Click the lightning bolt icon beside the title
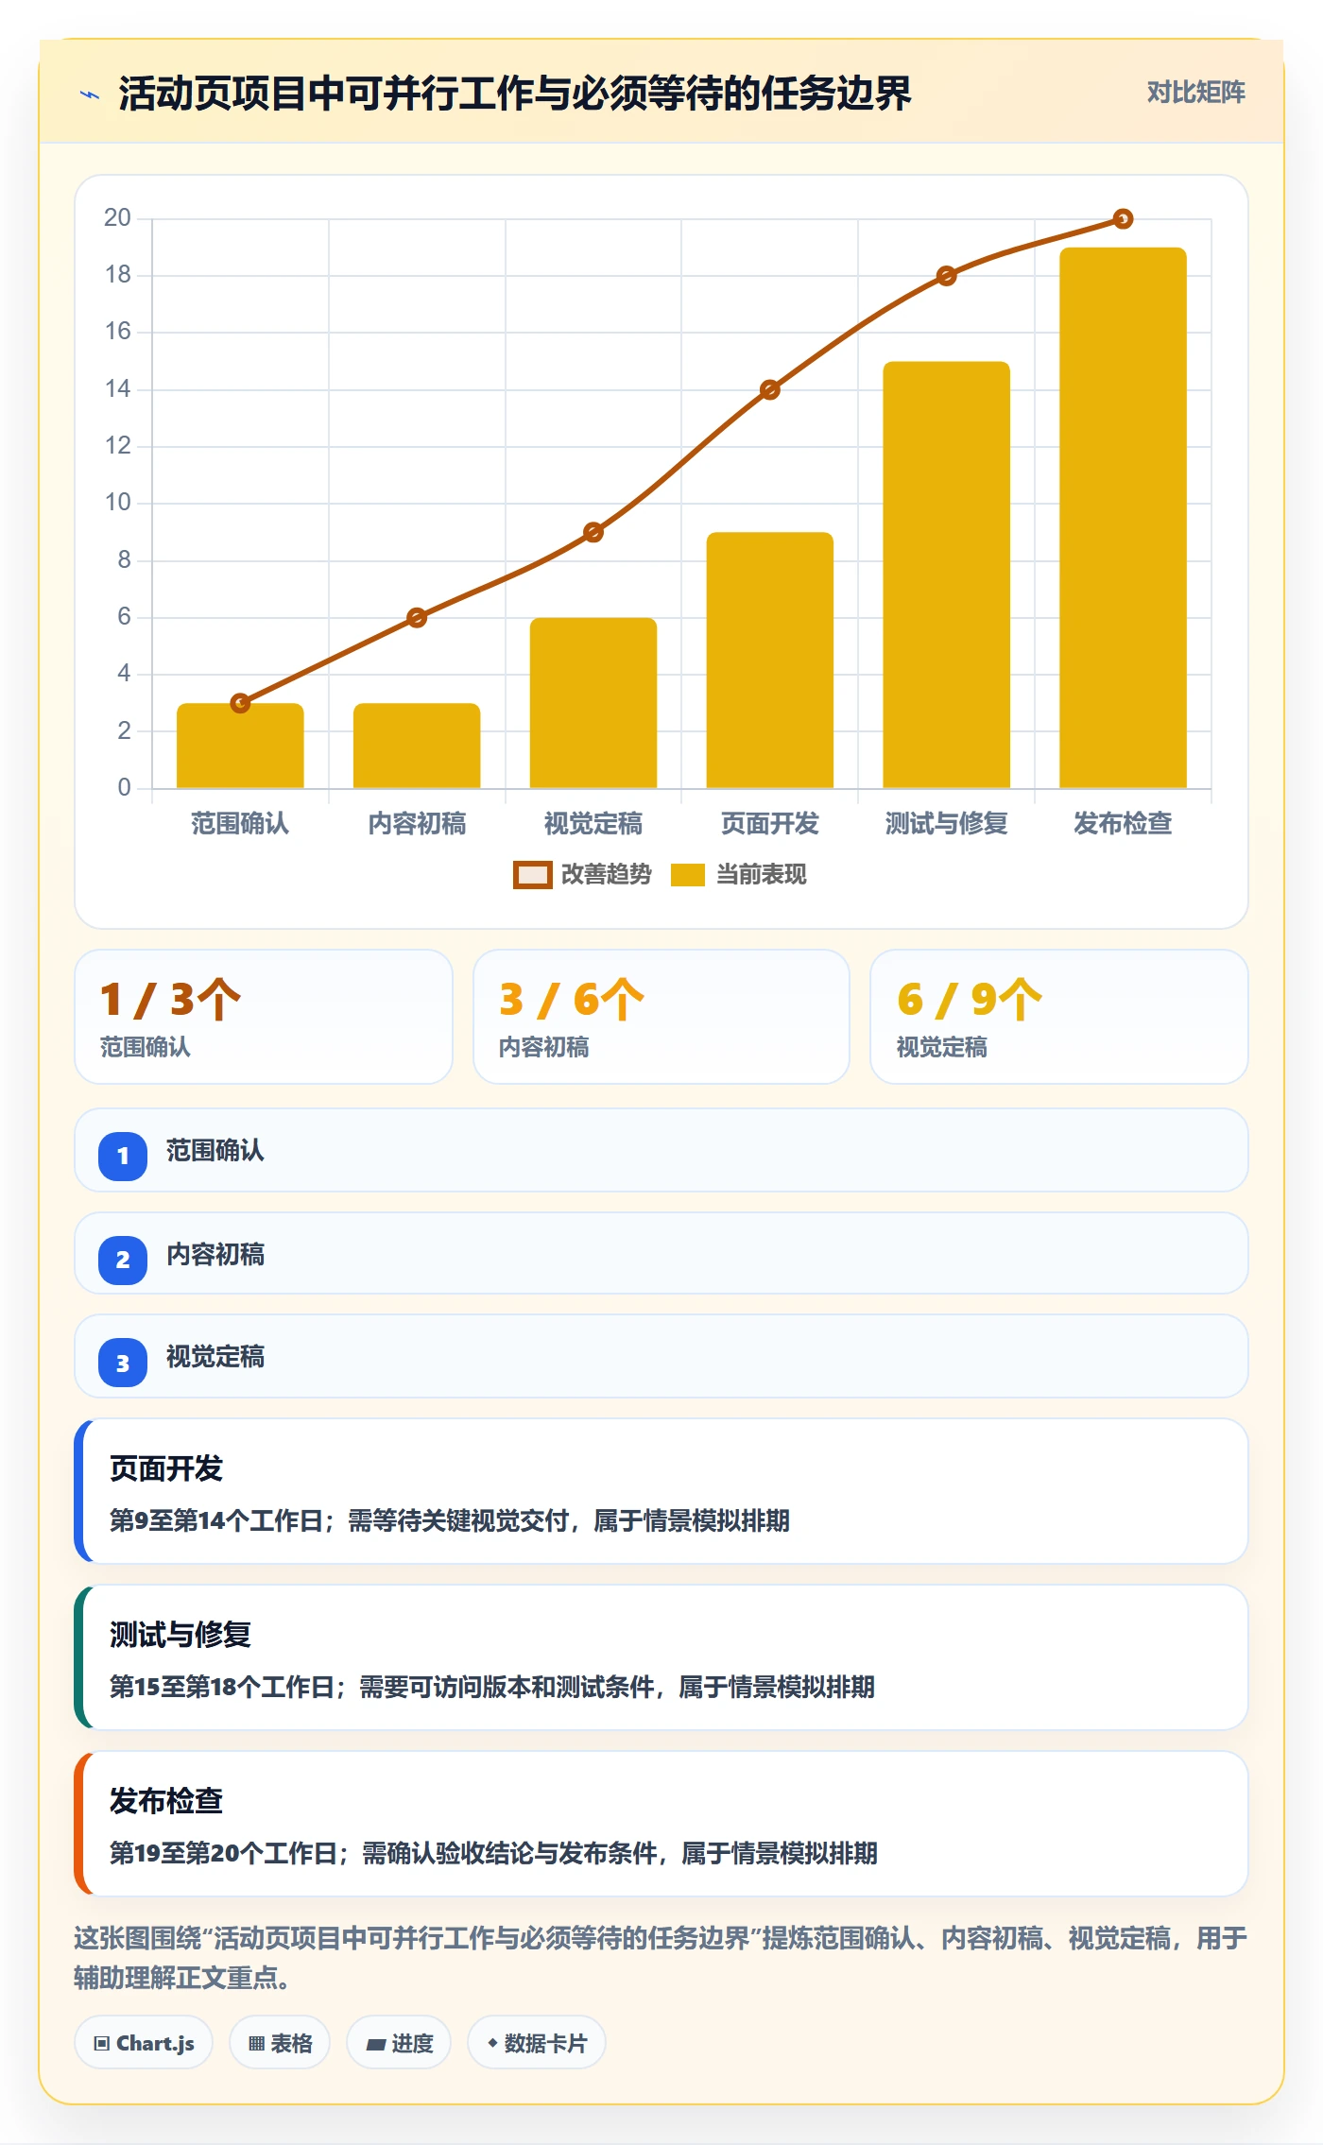Viewport: 1323px width, 2145px height. [x=90, y=94]
